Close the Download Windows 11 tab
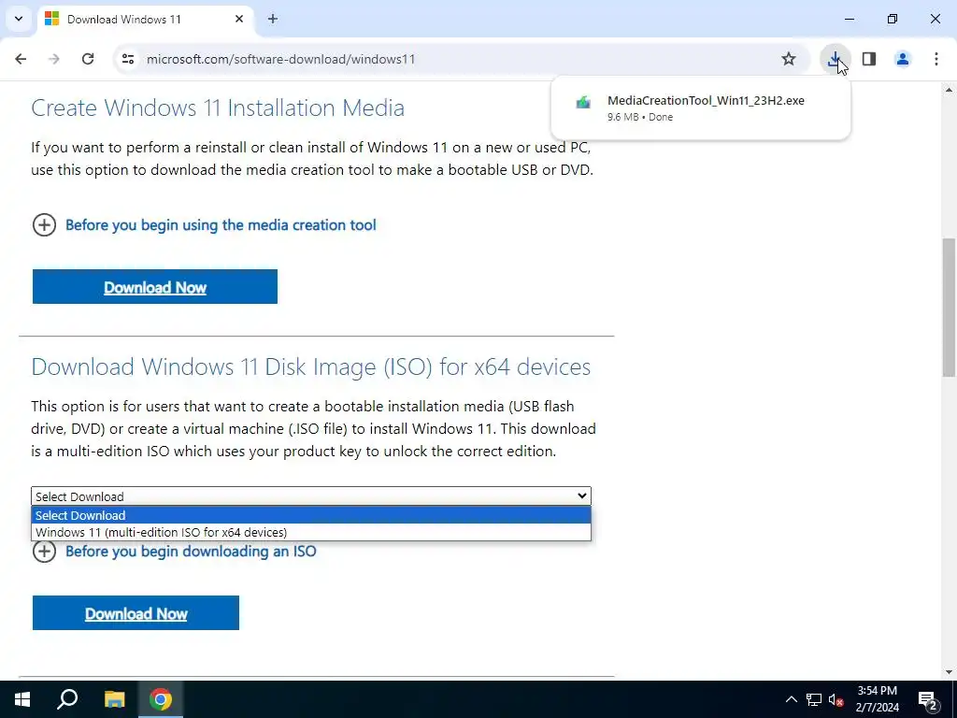Screen dimensions: 957x718 coord(239,19)
